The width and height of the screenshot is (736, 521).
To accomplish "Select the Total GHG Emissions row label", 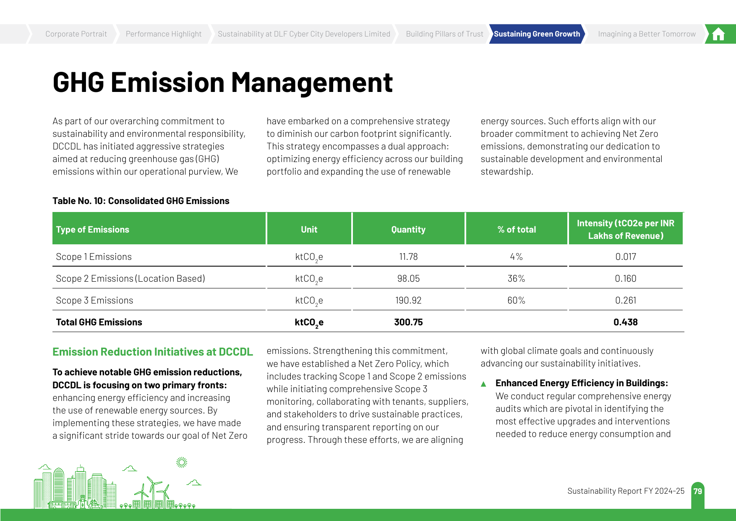I will click(x=99, y=322).
